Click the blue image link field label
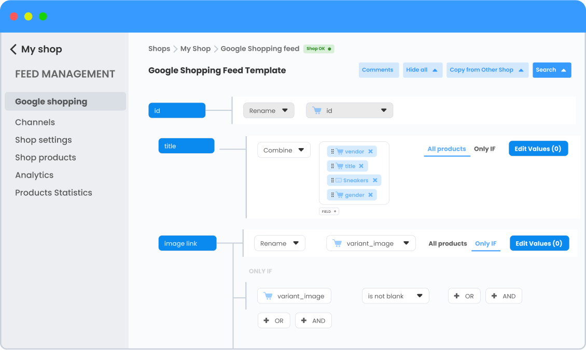Image resolution: width=586 pixels, height=350 pixels. pyautogui.click(x=187, y=244)
